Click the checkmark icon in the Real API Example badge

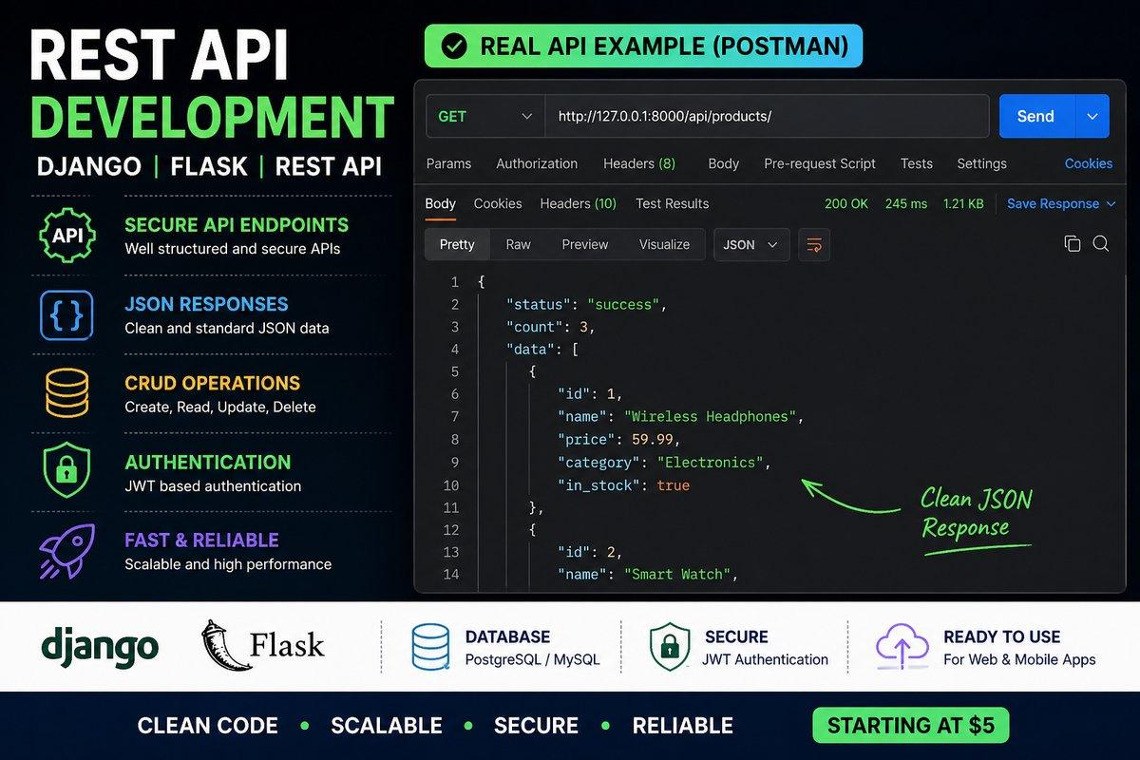point(454,47)
